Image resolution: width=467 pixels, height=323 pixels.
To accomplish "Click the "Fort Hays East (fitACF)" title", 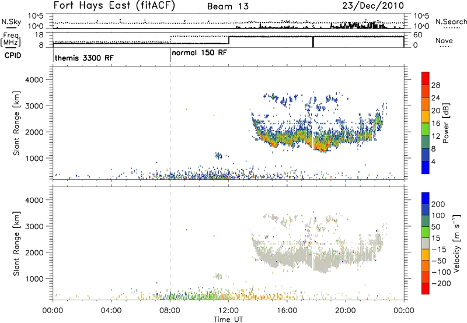I will tap(114, 6).
